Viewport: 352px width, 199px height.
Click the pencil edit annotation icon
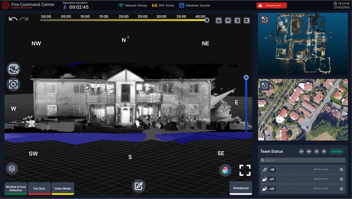139,186
